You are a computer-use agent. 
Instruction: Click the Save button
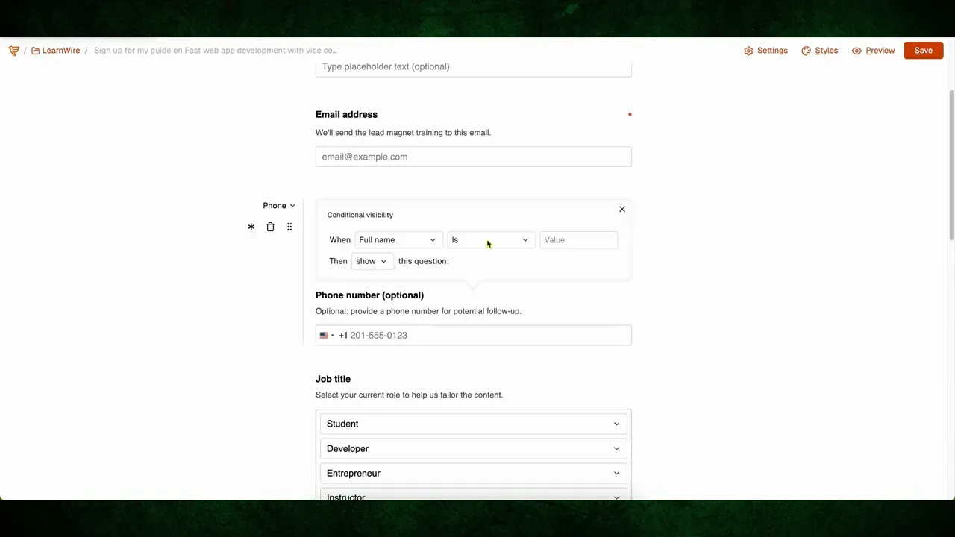923,50
